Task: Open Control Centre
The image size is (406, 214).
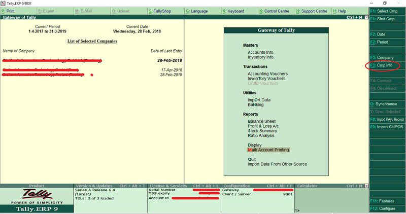Action: pos(277,11)
